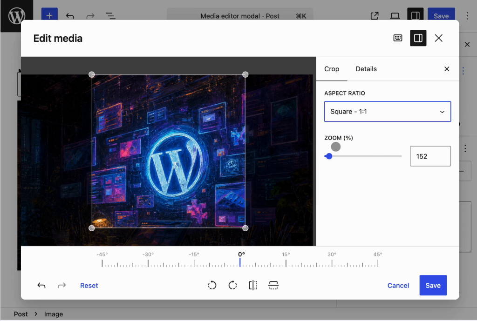
Task: Open the editor options three-dot menu
Action: [x=467, y=15]
